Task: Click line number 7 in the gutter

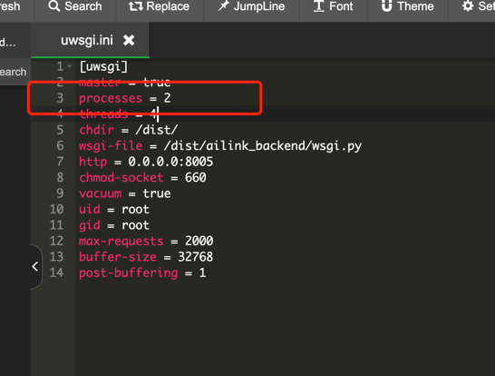Action: click(x=60, y=162)
